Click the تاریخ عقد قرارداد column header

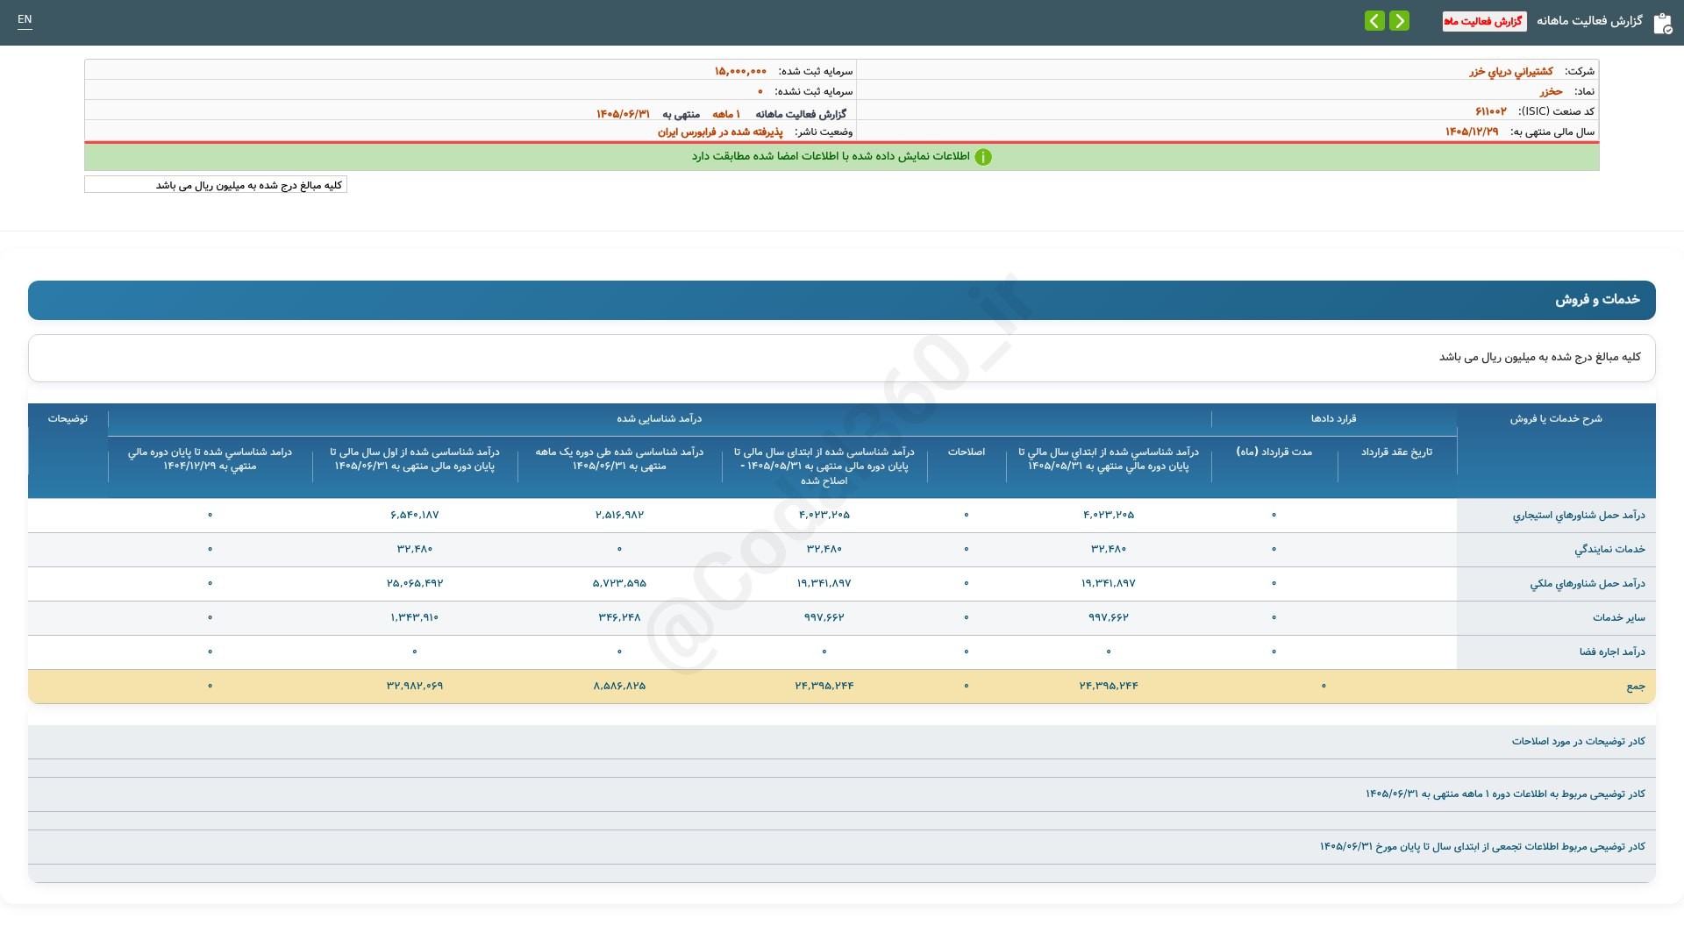(1396, 452)
